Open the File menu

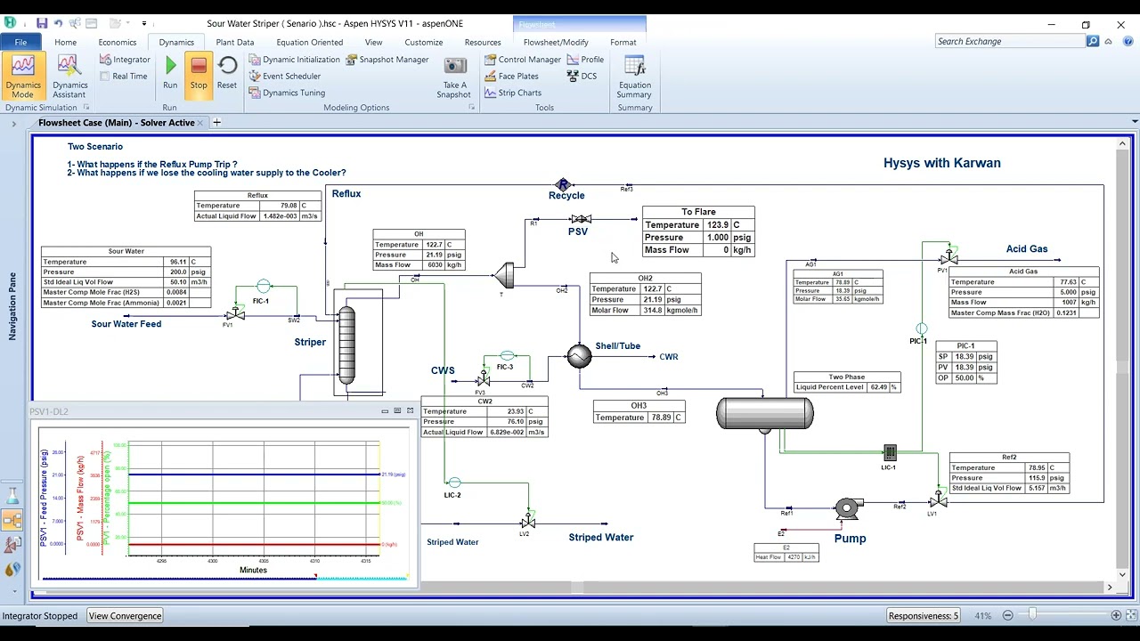(x=20, y=42)
